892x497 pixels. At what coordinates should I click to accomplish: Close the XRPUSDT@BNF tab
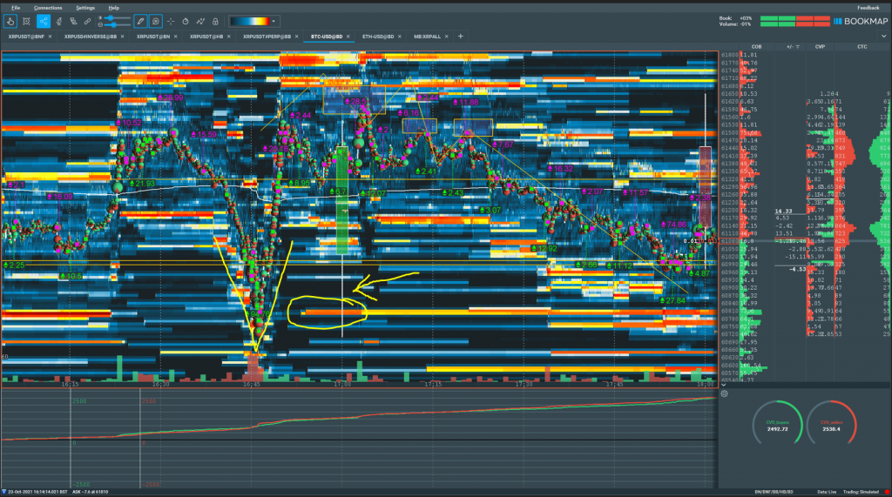pos(50,37)
